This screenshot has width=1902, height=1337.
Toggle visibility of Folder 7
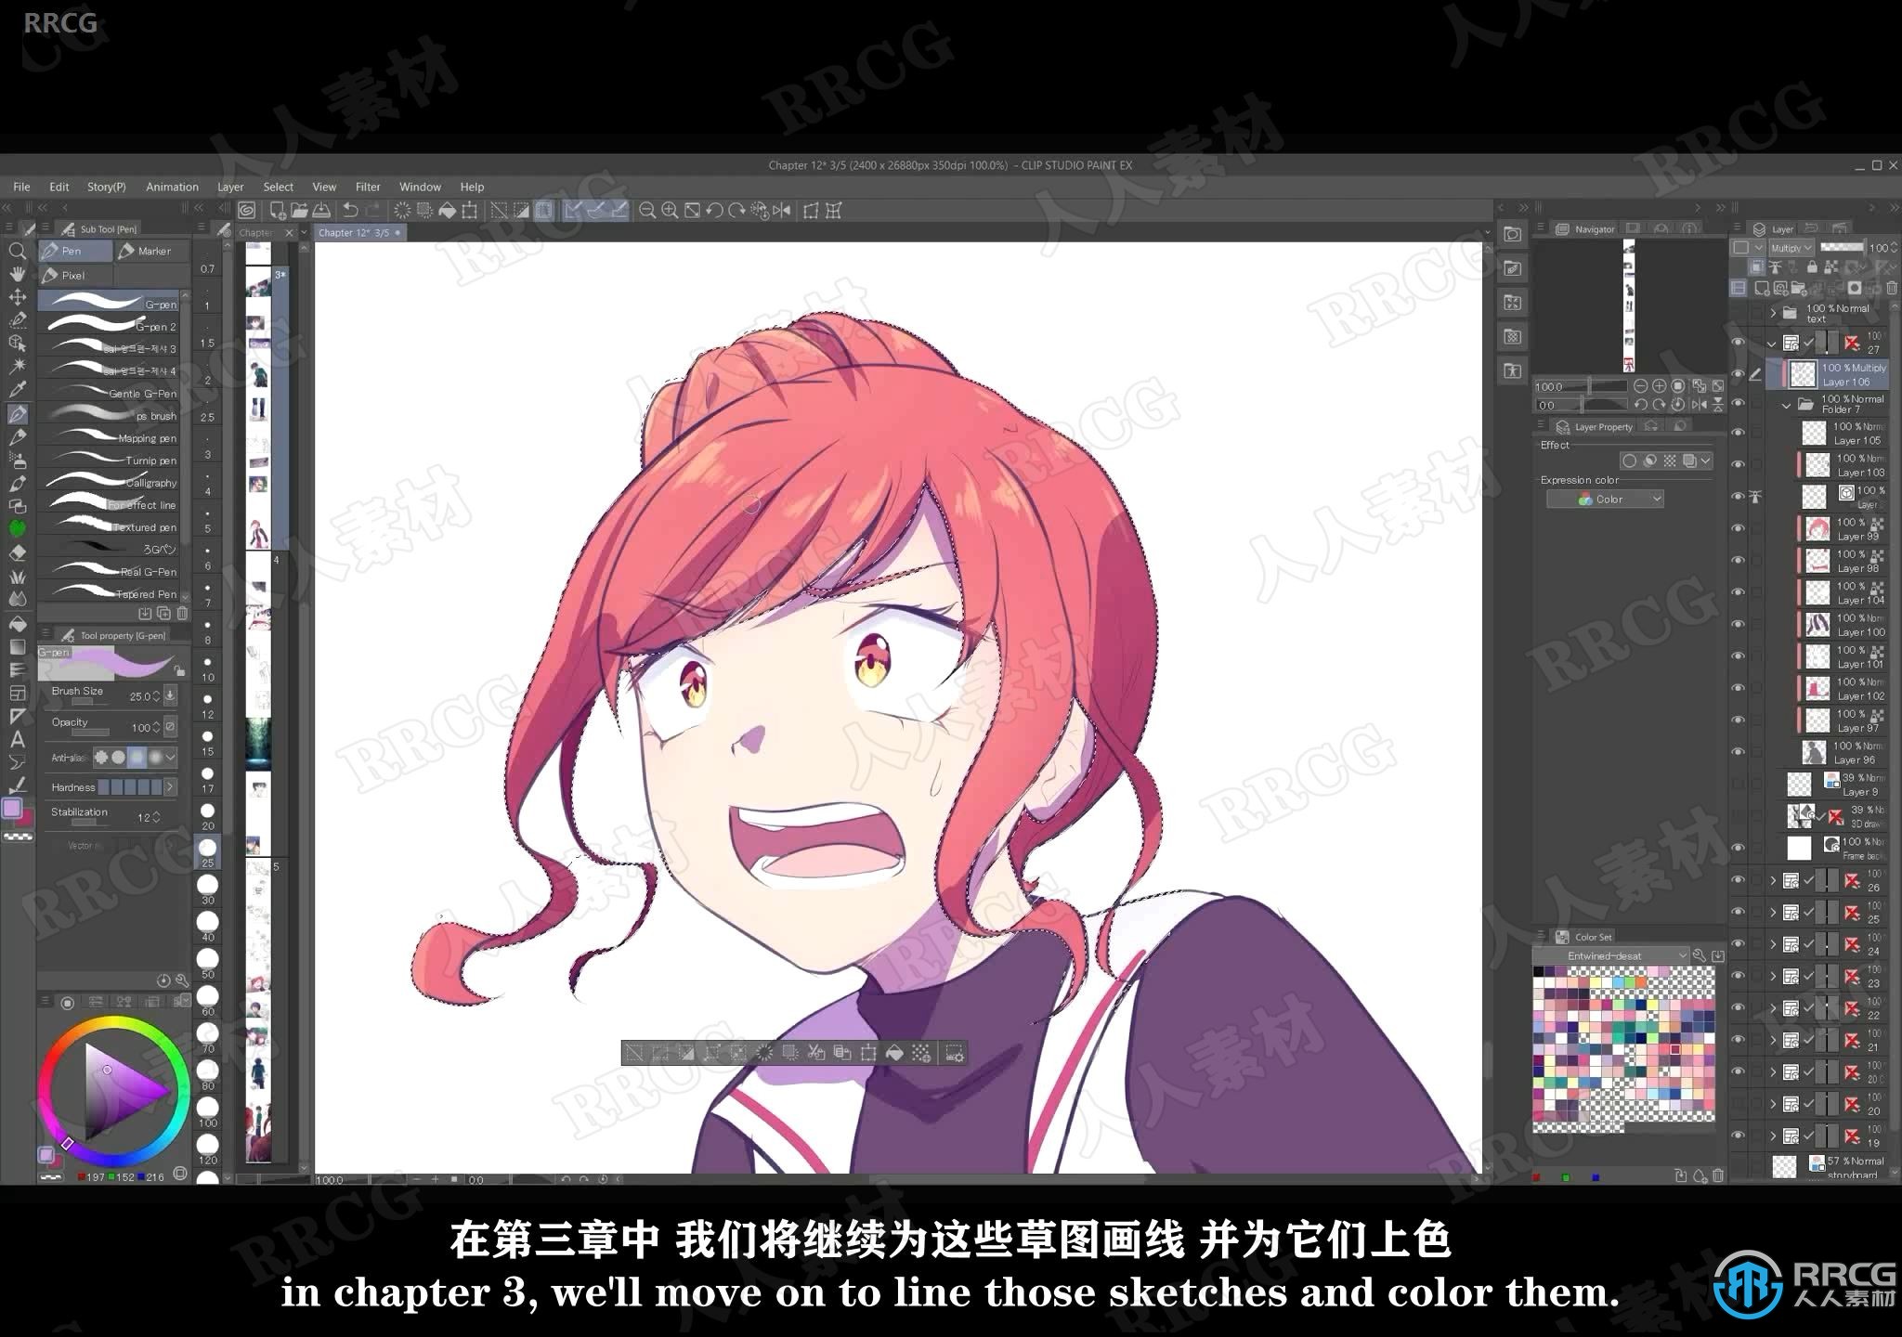coord(1738,404)
